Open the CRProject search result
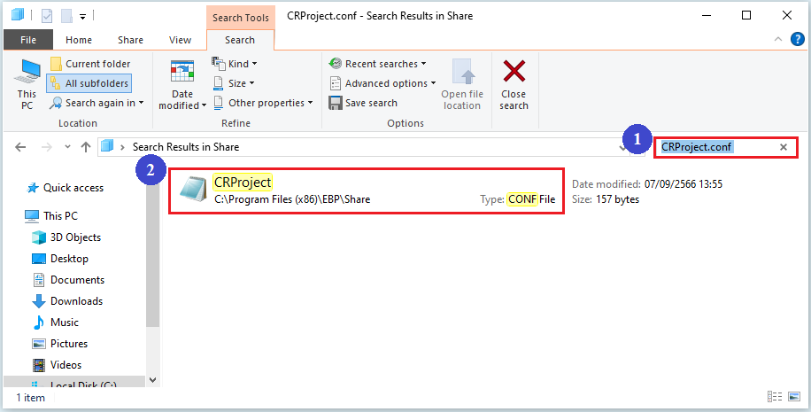Viewport: 811px width, 412px height. click(x=242, y=182)
